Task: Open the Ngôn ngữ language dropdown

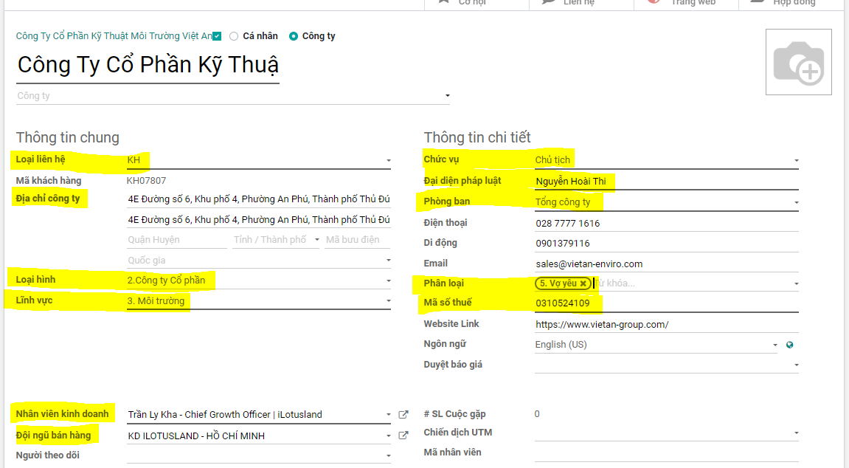Action: (x=775, y=345)
